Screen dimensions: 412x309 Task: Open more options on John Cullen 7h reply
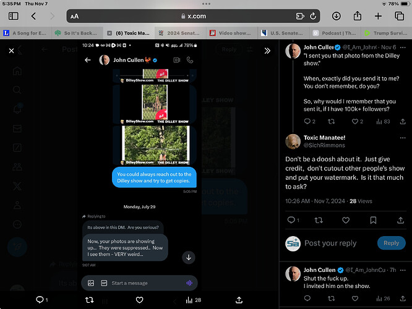tap(403, 270)
